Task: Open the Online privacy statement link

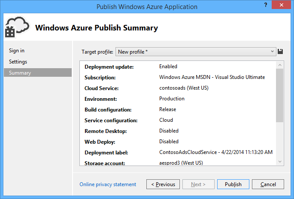Action: click(108, 184)
